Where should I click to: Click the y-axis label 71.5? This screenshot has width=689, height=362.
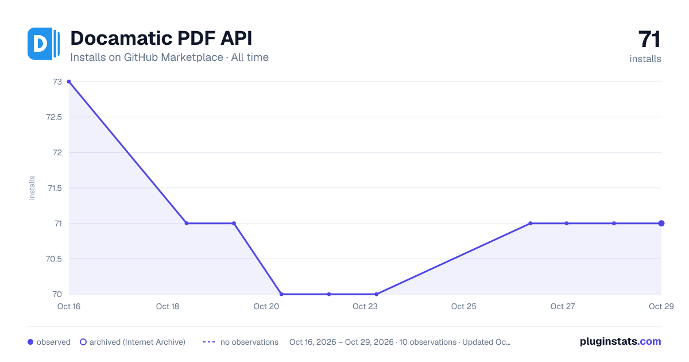click(54, 188)
